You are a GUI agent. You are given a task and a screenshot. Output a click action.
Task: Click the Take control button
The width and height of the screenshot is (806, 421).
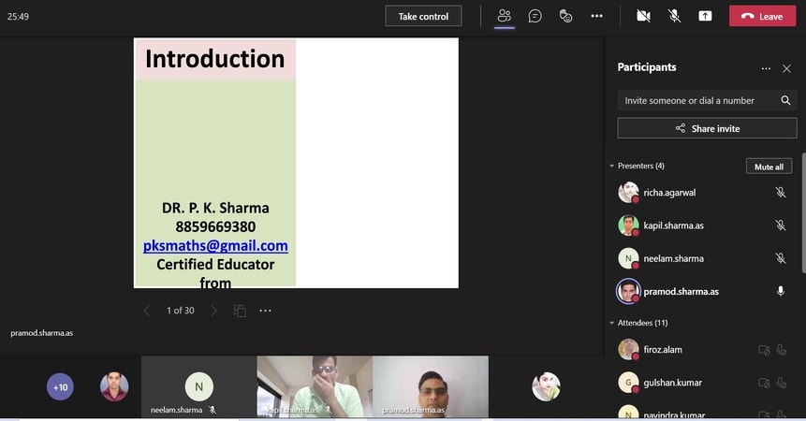point(423,16)
